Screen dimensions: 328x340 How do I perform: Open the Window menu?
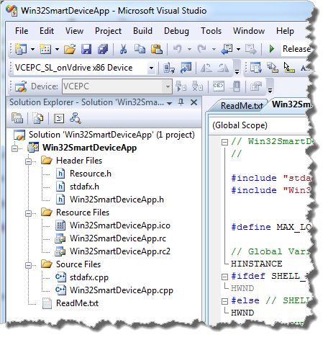249,31
